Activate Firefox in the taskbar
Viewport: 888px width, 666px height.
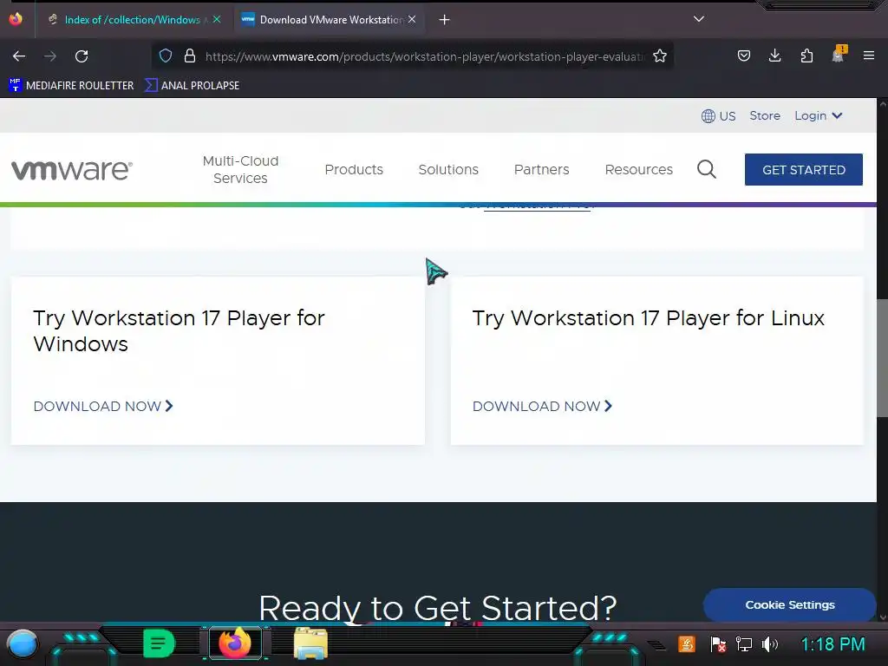234,643
